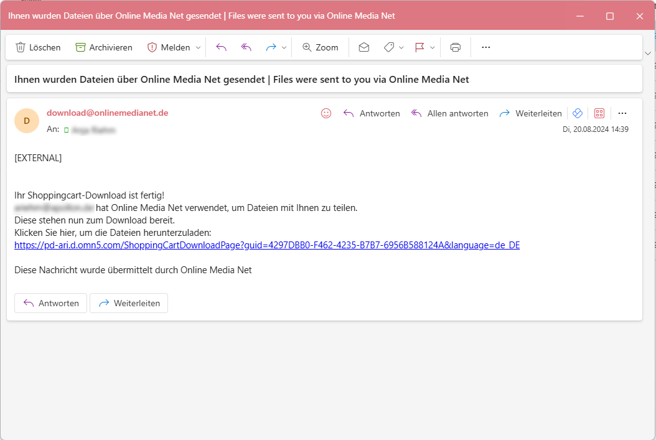
Task: Flag the message with the red flag icon
Action: tap(419, 47)
